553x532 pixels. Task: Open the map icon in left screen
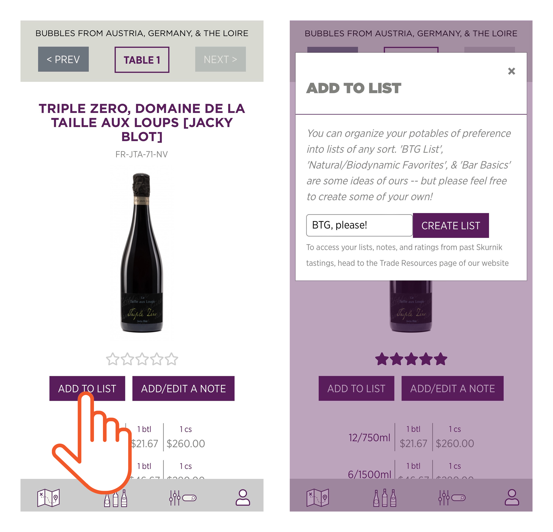point(48,498)
